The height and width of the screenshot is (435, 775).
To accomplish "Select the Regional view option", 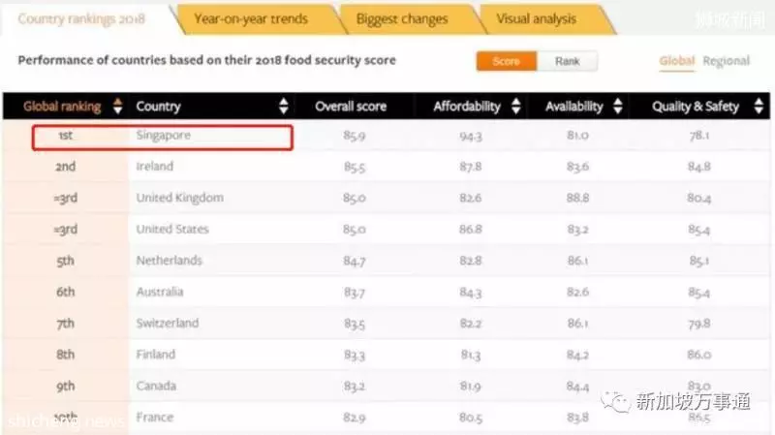I will [726, 61].
